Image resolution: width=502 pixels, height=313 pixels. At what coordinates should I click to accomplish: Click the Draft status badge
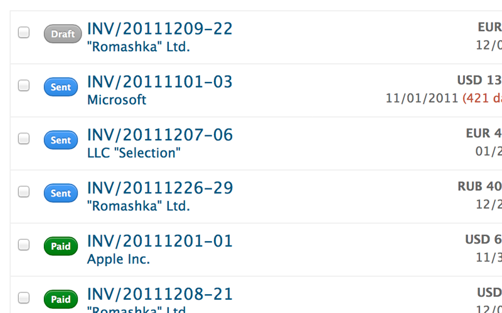60,34
